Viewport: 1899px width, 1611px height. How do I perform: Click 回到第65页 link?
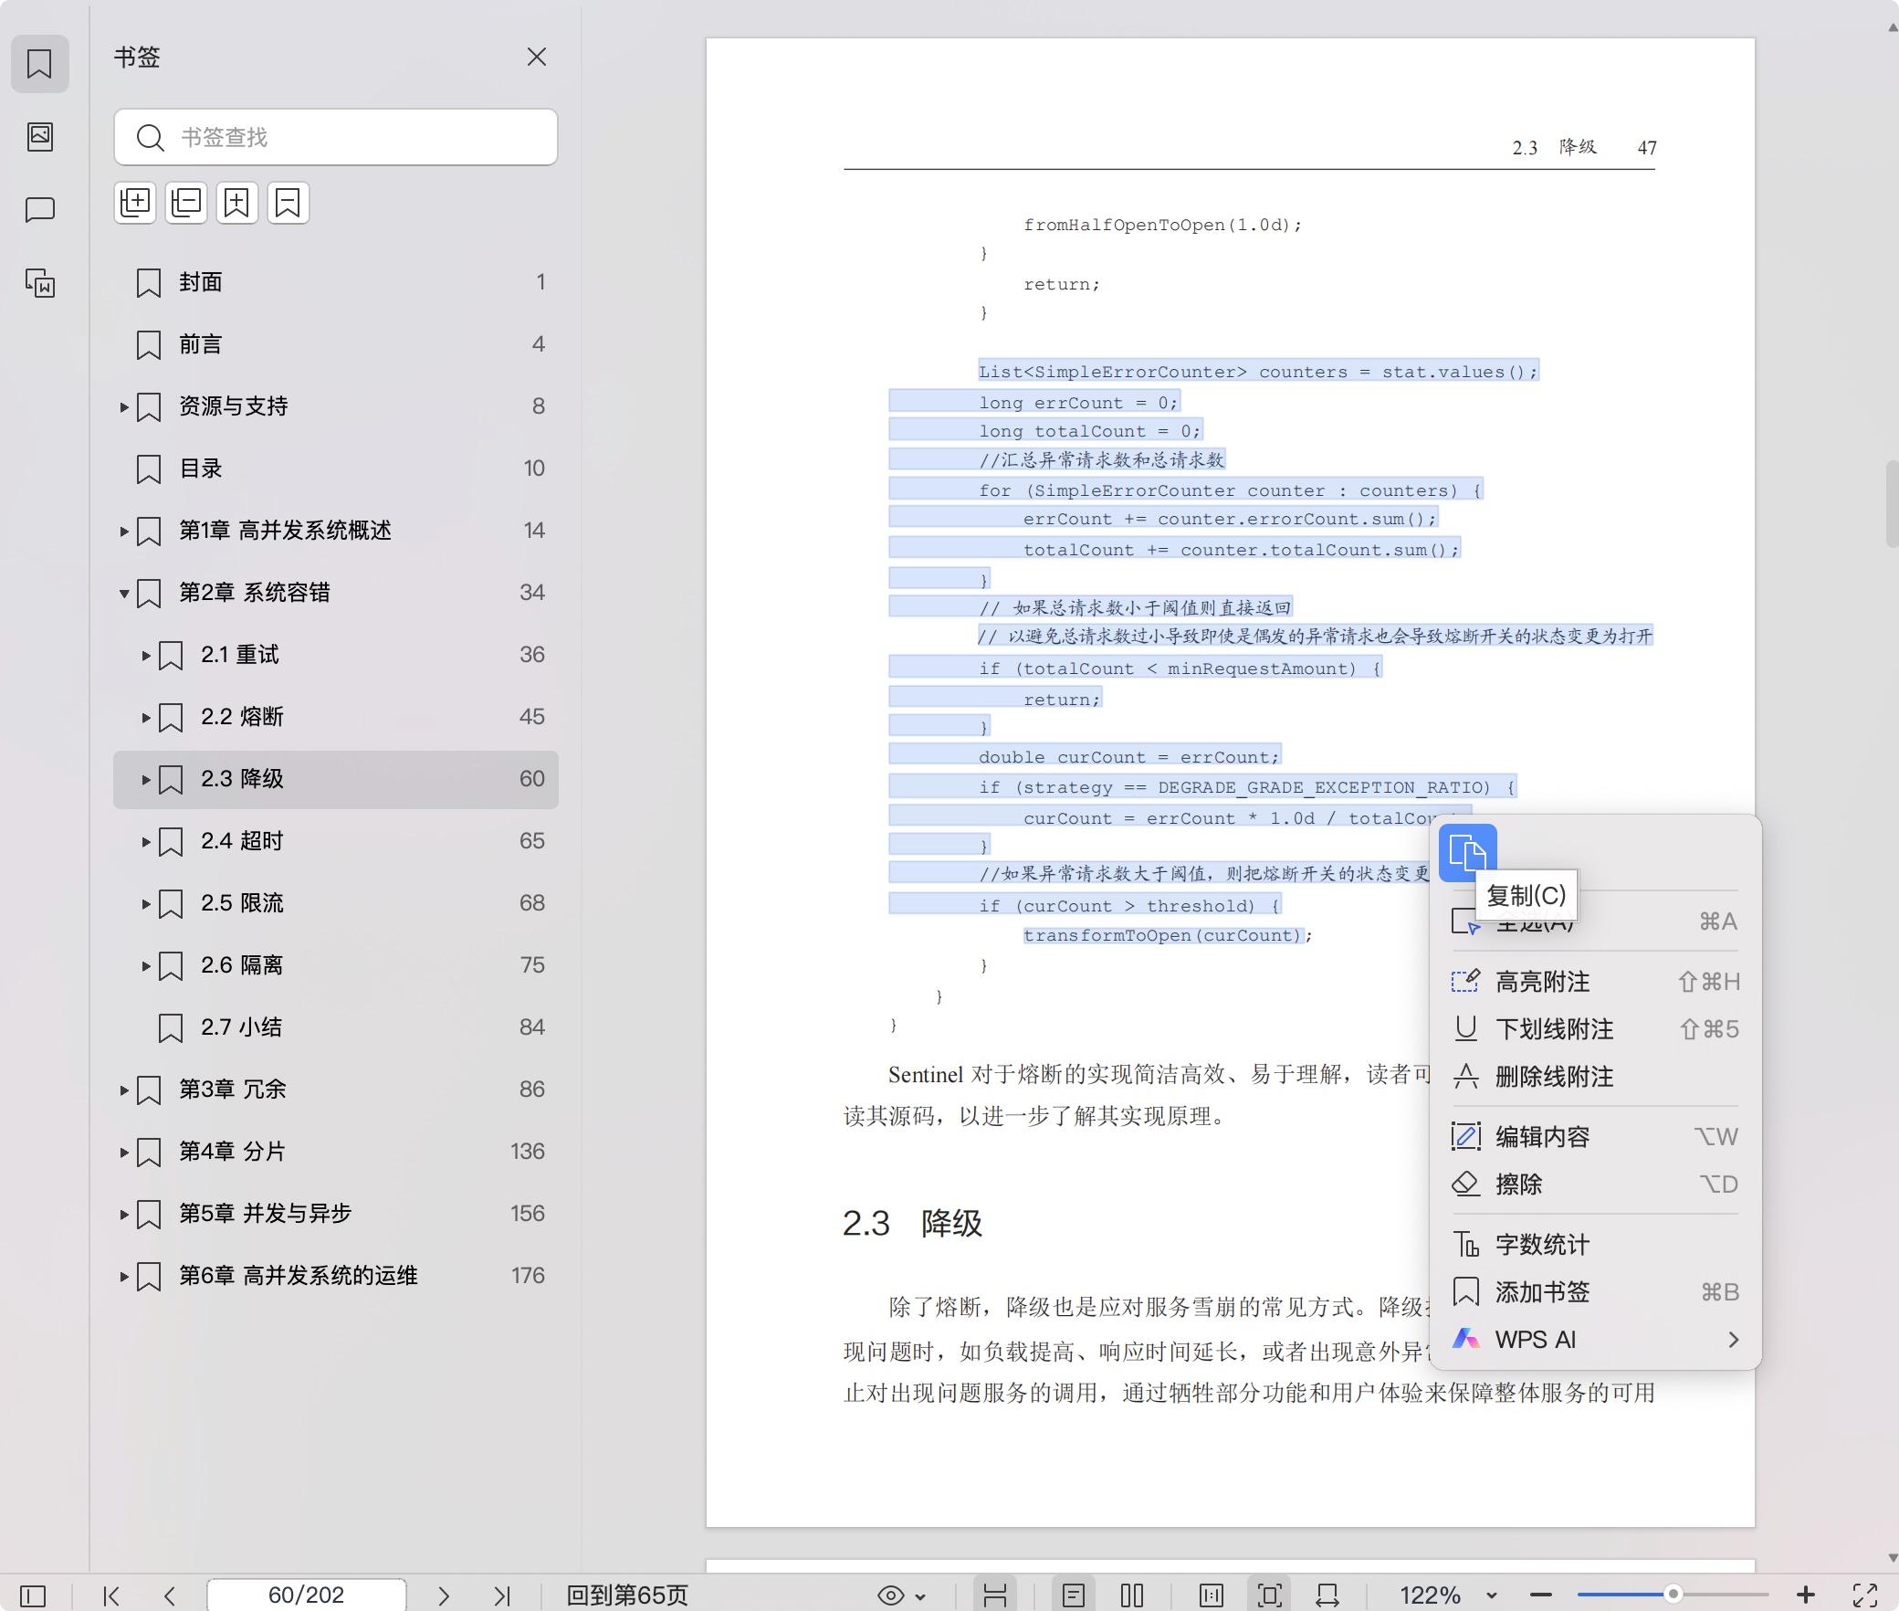627,1595
